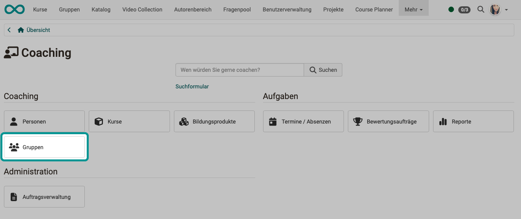Viewport: 521px width, 219px height.
Task: Expand the Mehr dropdown menu
Action: pos(413,9)
